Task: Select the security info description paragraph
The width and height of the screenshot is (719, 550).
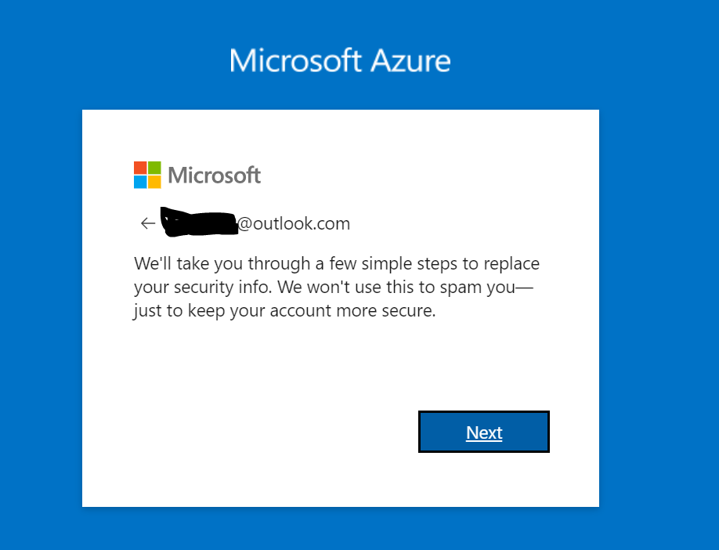Action: pyautogui.click(x=337, y=287)
